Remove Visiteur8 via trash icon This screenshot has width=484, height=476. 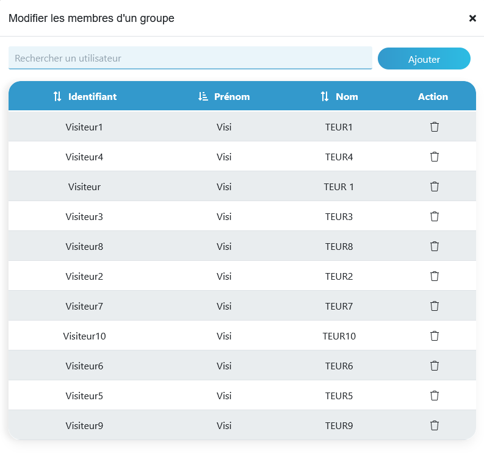435,246
